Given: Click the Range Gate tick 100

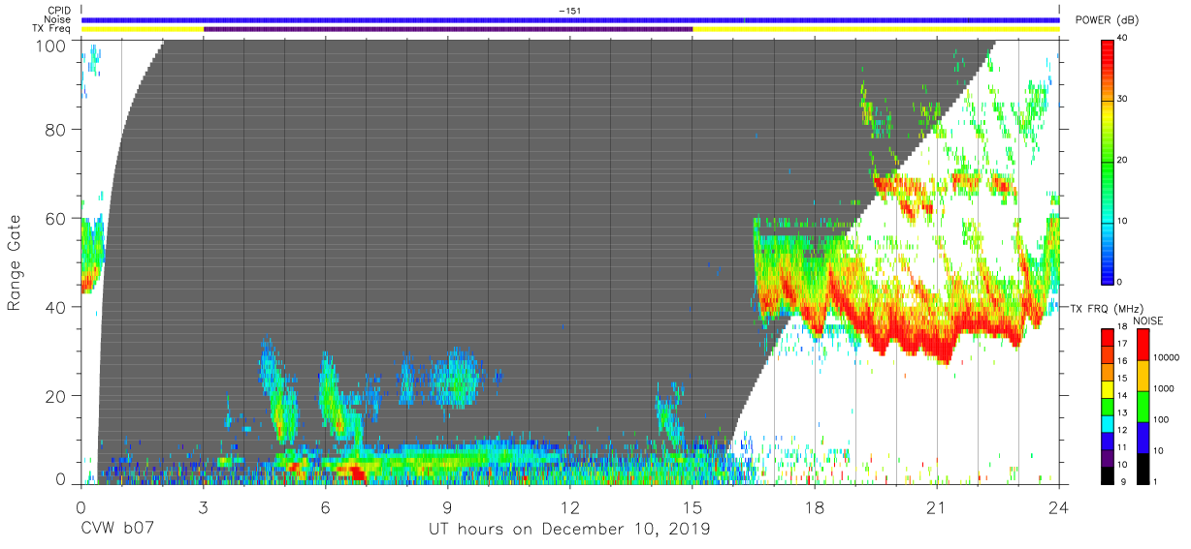Looking at the screenshot, I should point(52,46).
